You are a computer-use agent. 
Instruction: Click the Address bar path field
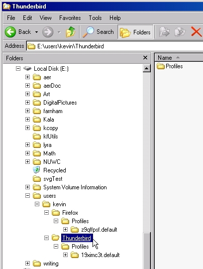(114, 46)
